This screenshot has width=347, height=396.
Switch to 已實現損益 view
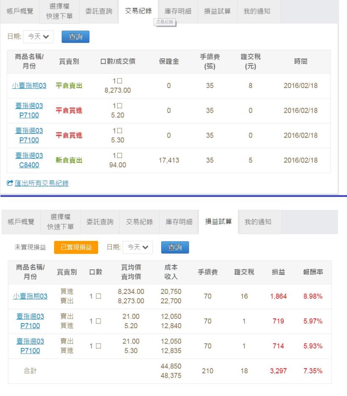(76, 247)
